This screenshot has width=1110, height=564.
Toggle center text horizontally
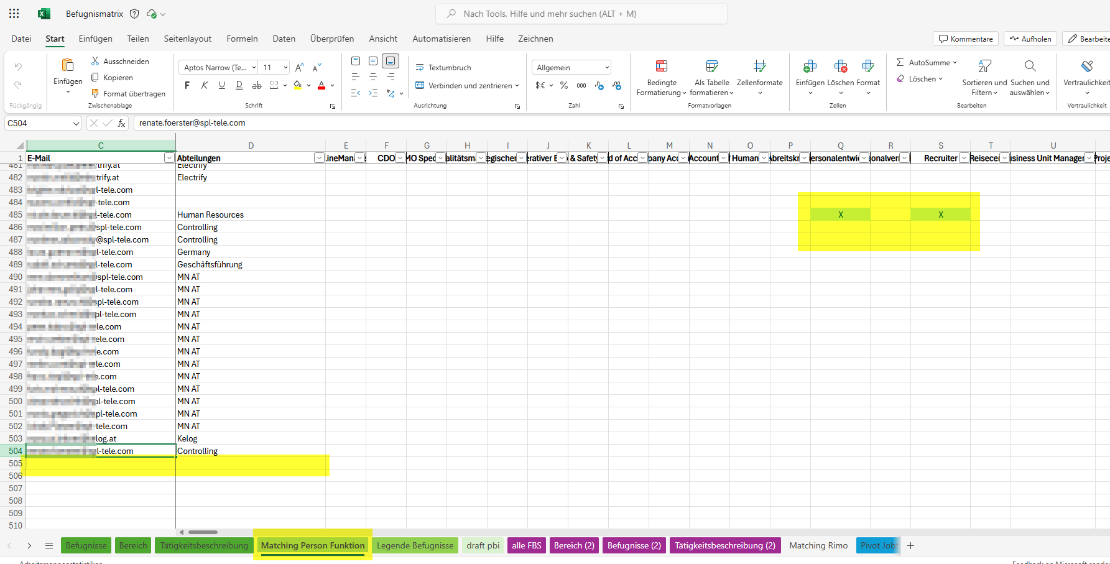(373, 77)
